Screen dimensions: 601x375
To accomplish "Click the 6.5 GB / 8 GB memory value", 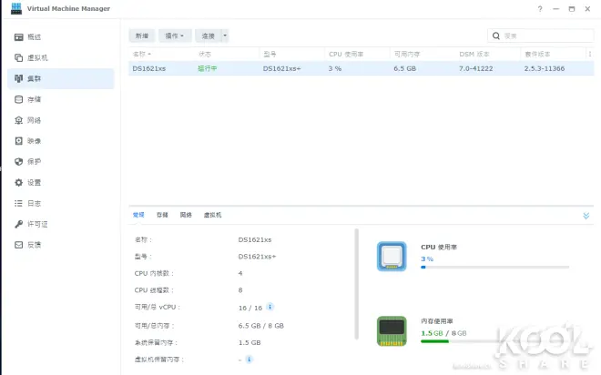I will [261, 326].
